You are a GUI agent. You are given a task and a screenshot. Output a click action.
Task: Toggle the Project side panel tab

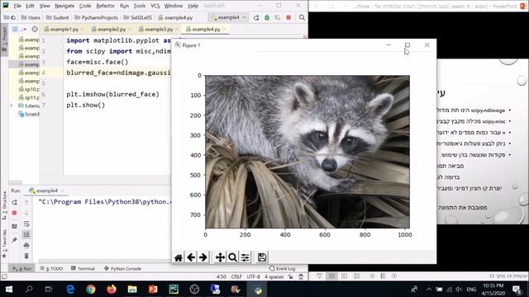pos(4,39)
